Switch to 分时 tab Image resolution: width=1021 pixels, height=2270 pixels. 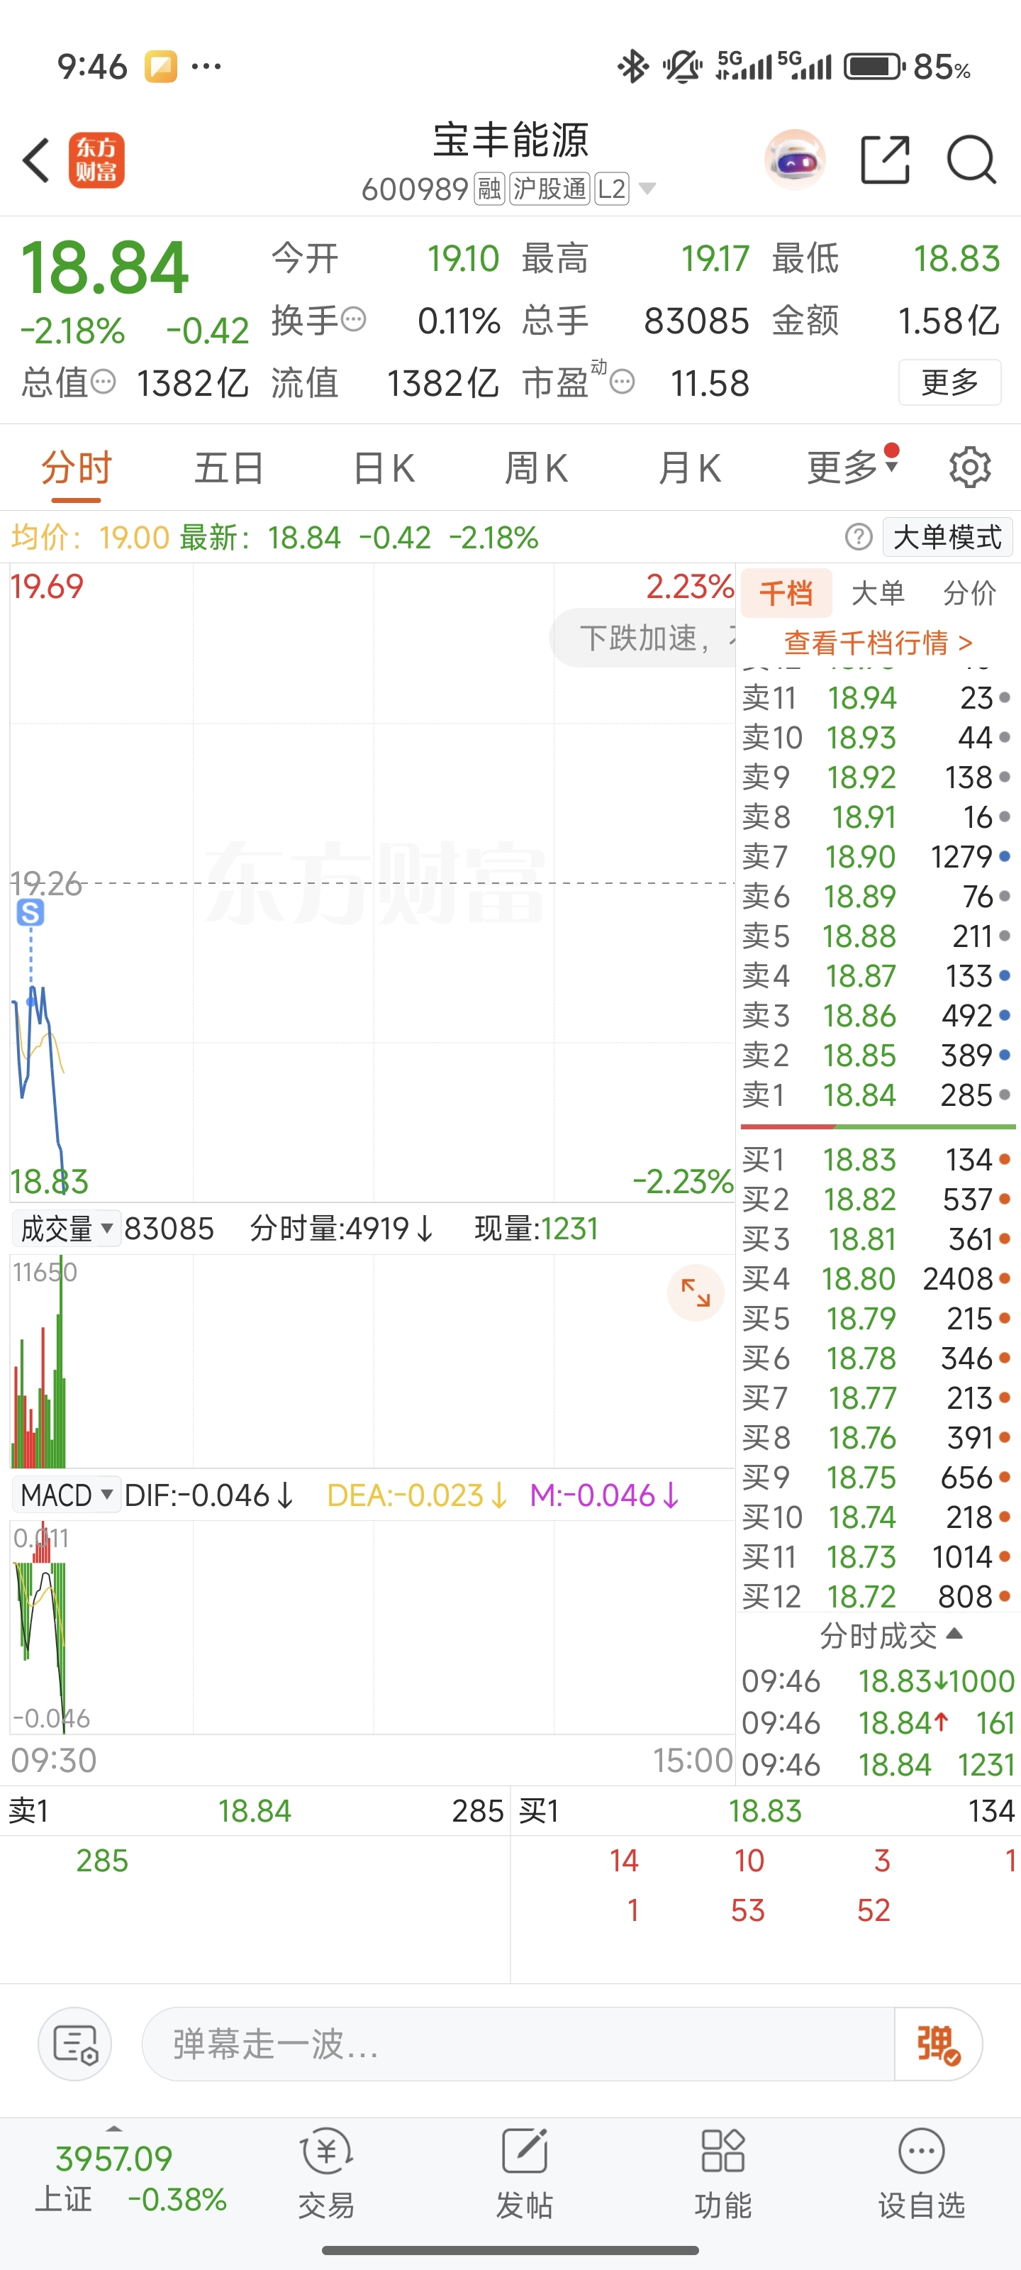coord(77,467)
